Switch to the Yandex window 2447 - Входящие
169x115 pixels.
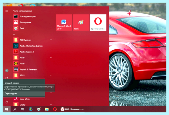pos(72,109)
